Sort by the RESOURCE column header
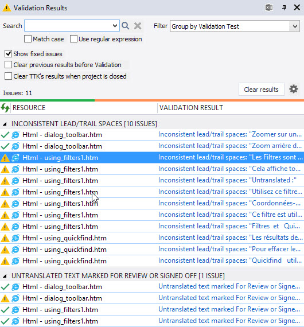 point(29,108)
